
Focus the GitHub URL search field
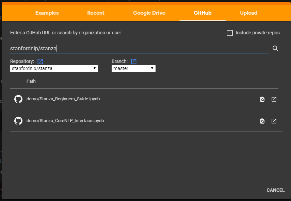pyautogui.click(x=140, y=49)
